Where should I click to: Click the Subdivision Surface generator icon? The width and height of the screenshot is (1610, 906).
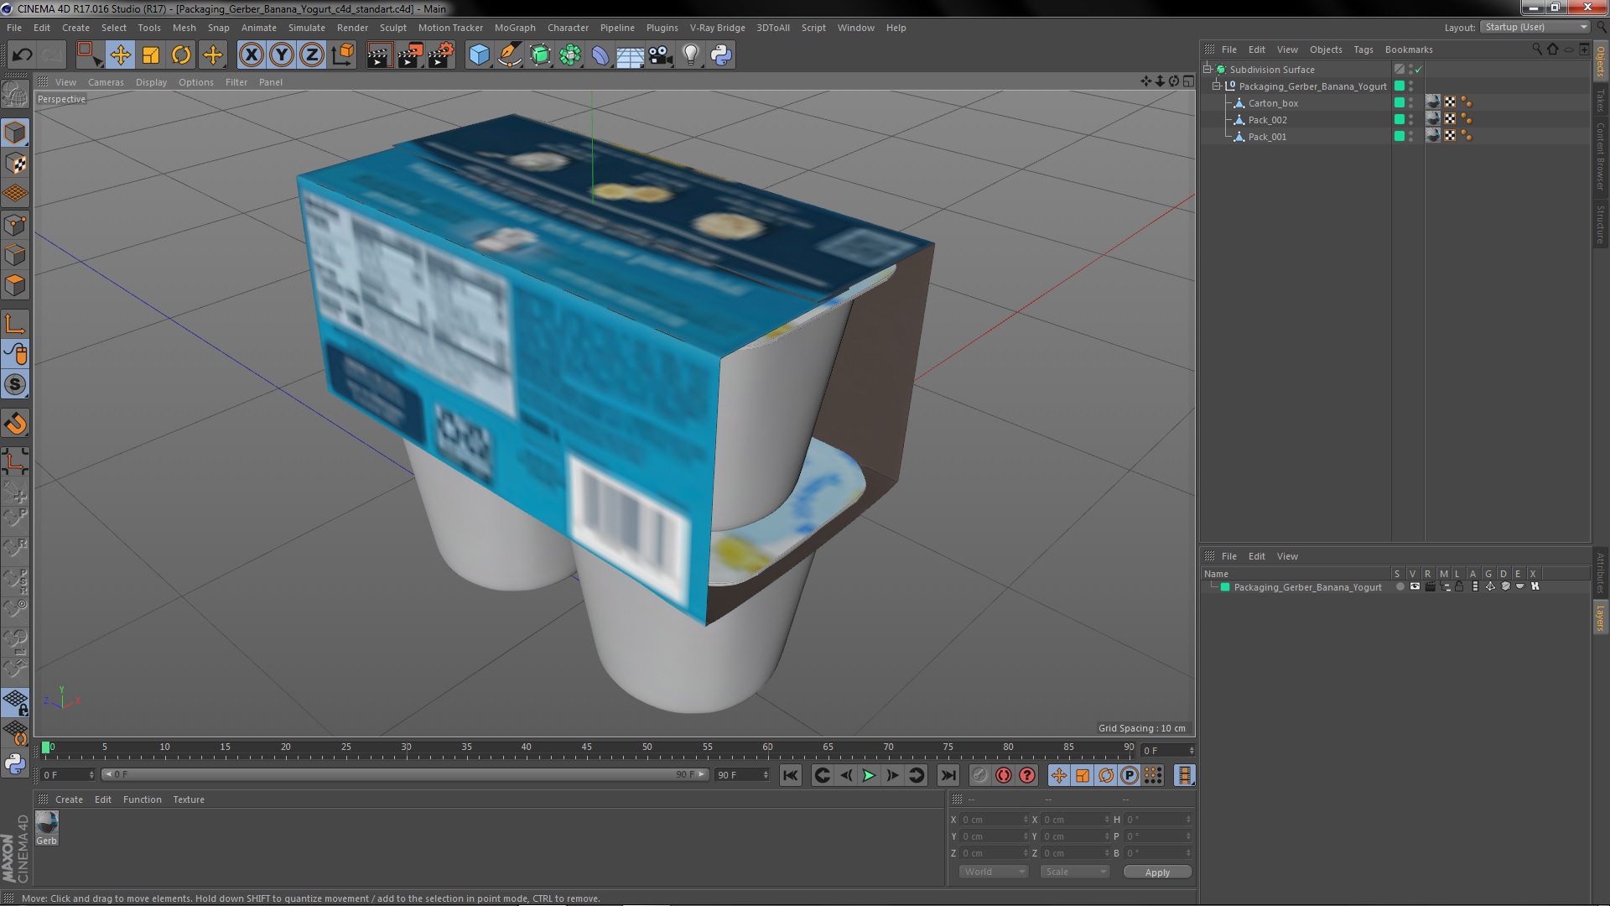coord(541,55)
